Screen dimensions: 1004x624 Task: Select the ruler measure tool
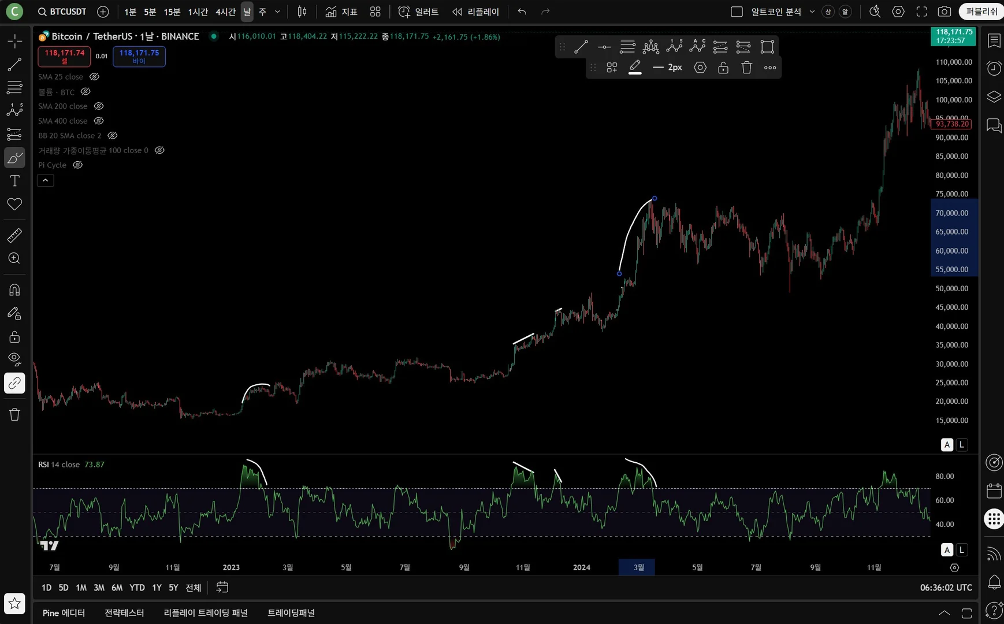pyautogui.click(x=14, y=235)
